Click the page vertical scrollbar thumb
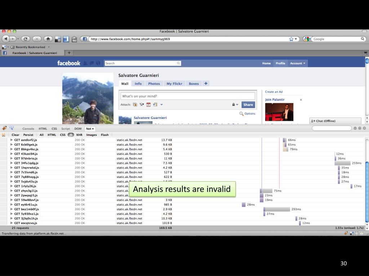 (x=367, y=60)
